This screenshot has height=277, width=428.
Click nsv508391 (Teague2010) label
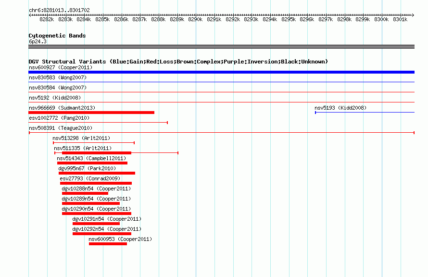[61, 128]
